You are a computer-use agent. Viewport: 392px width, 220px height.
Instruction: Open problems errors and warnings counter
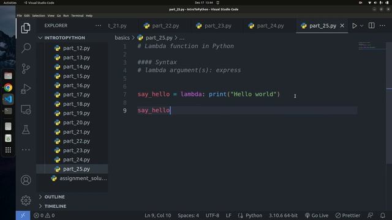(44, 216)
